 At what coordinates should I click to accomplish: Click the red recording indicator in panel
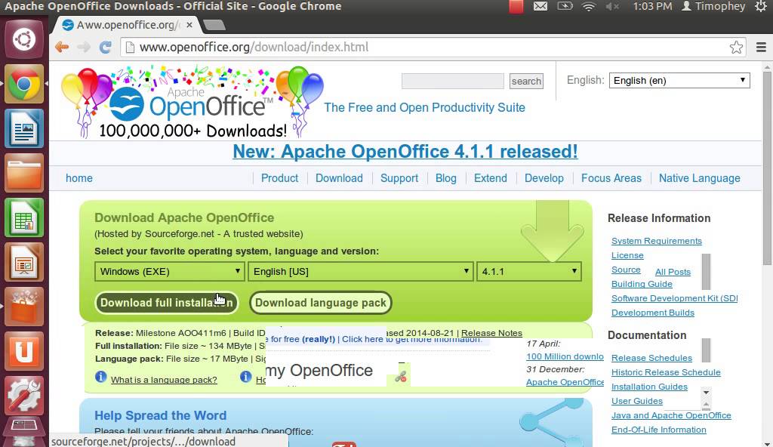pos(516,6)
